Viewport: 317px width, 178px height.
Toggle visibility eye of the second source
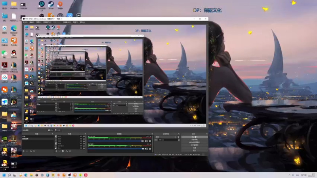pos(81,139)
